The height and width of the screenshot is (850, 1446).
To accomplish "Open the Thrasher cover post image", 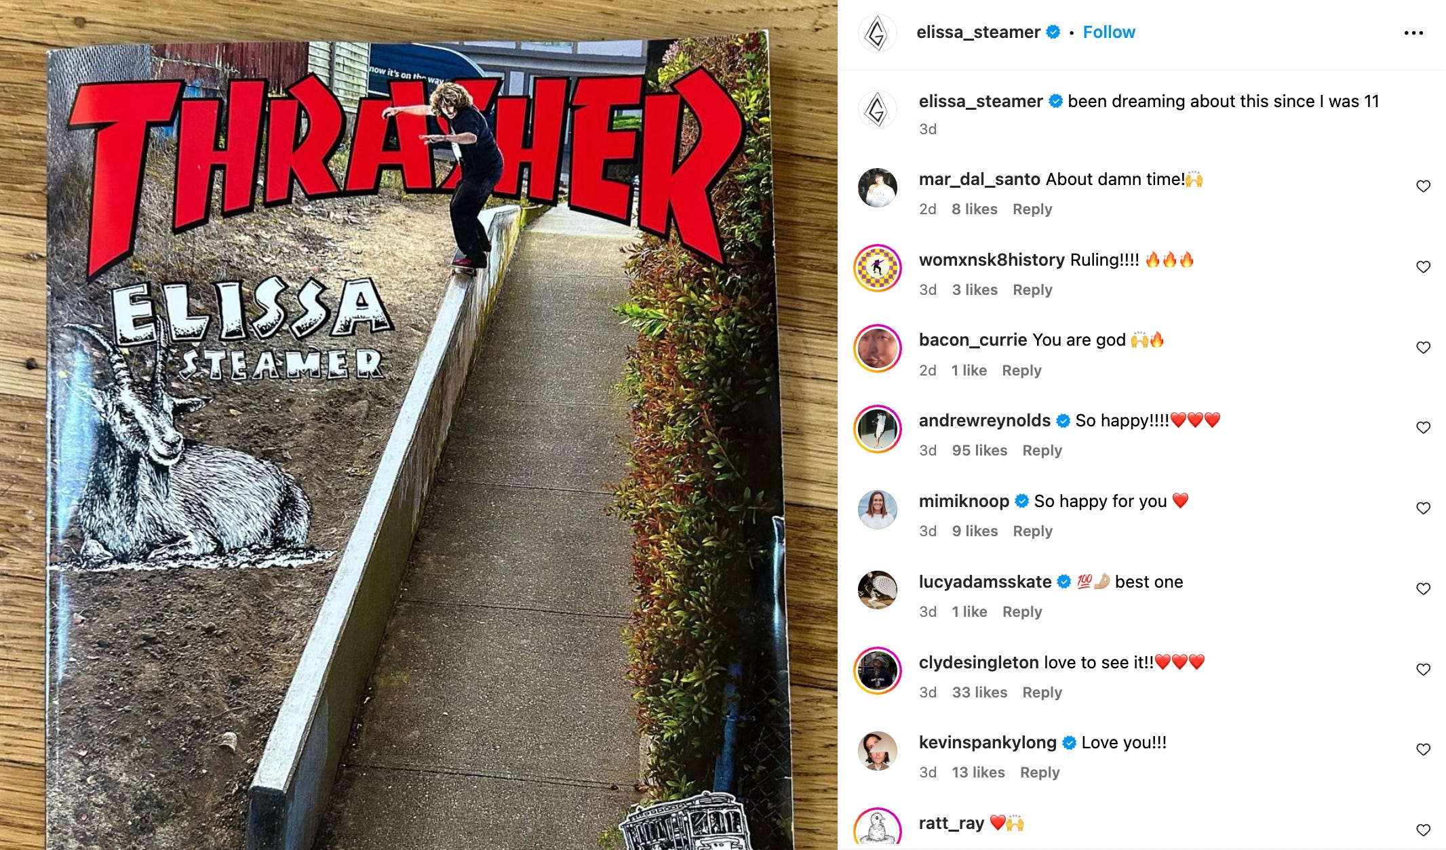I will [x=418, y=425].
